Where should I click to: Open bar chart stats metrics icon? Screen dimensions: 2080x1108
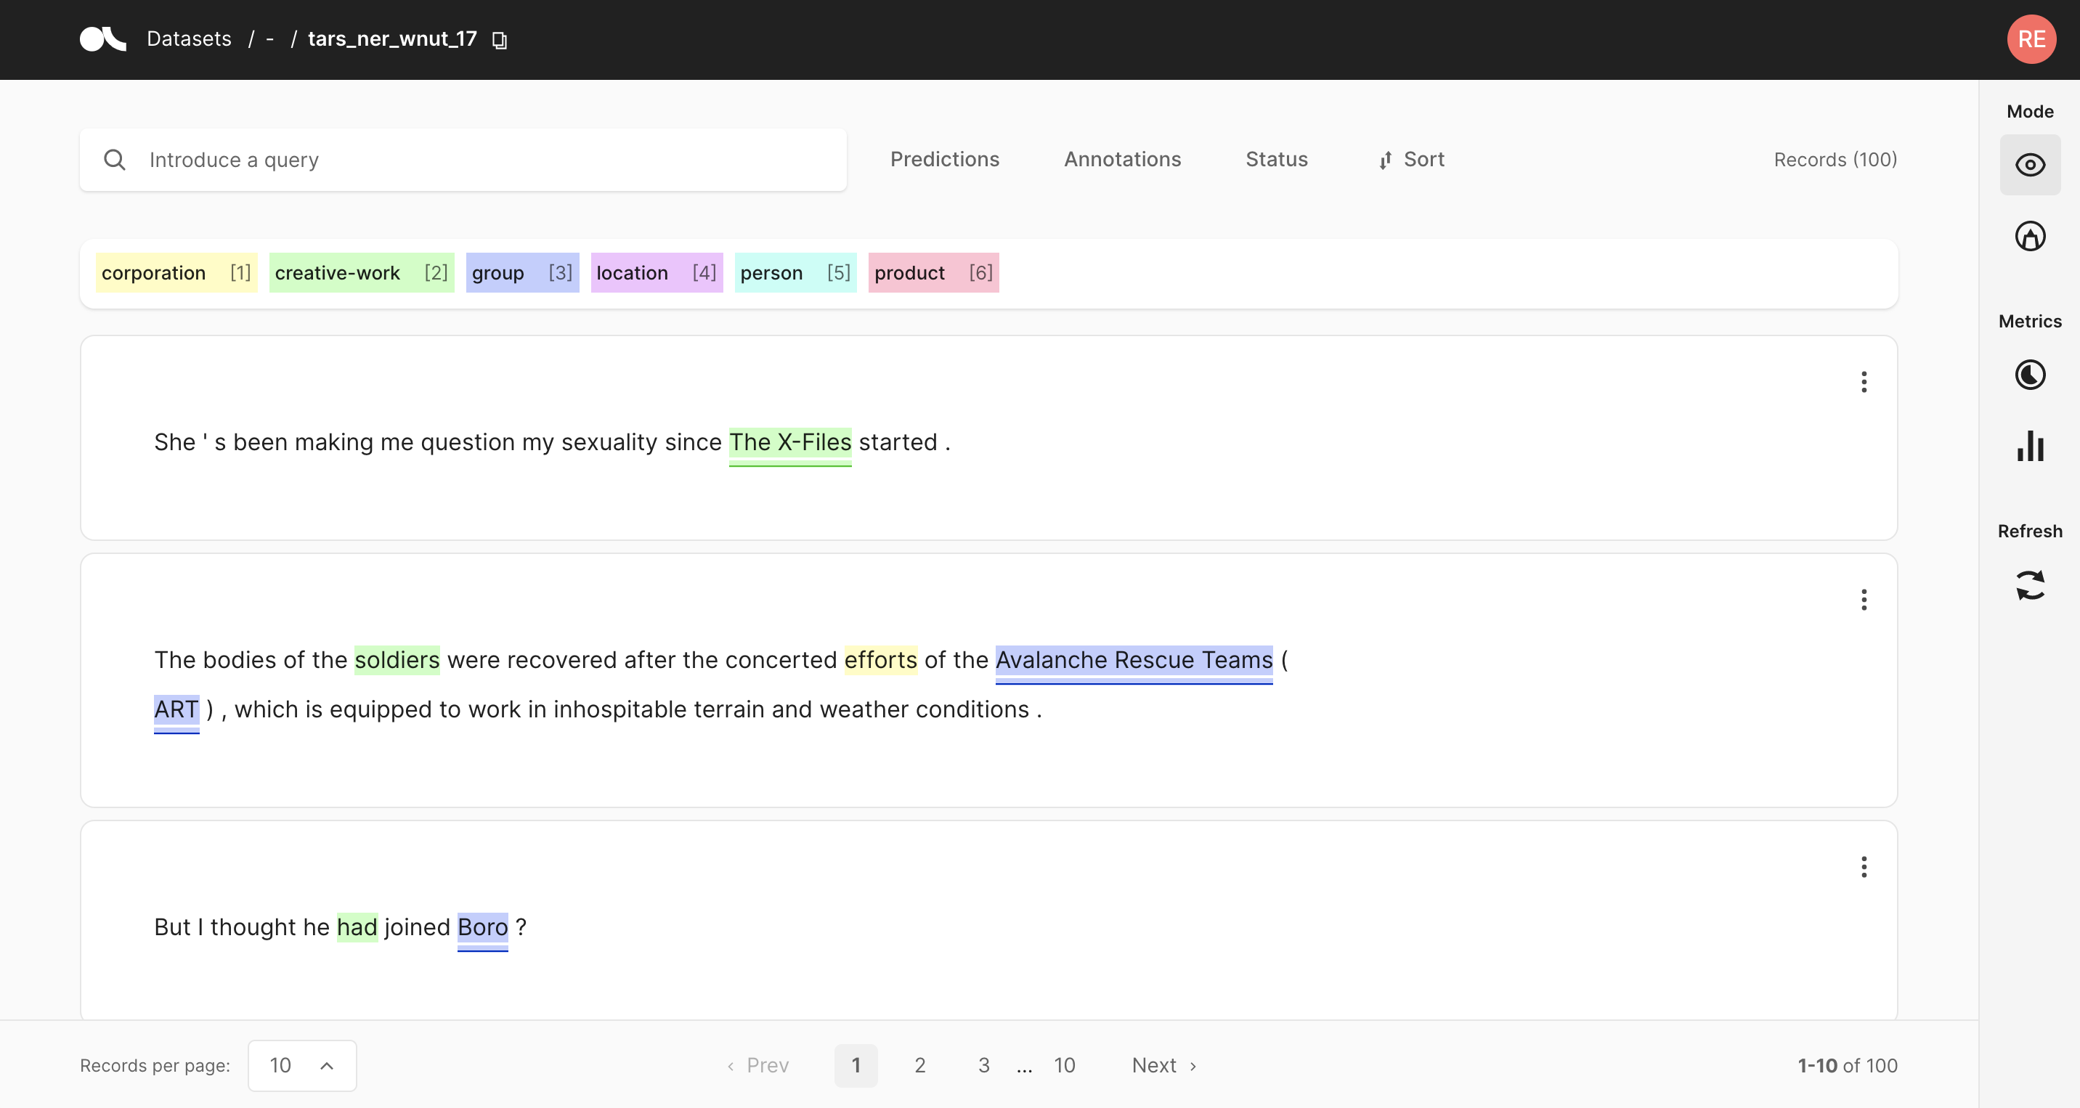click(2030, 446)
